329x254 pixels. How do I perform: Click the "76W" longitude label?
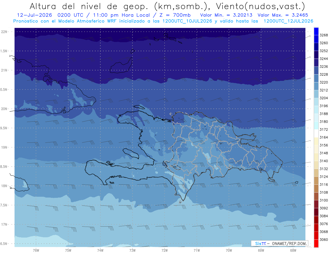click(36, 250)
